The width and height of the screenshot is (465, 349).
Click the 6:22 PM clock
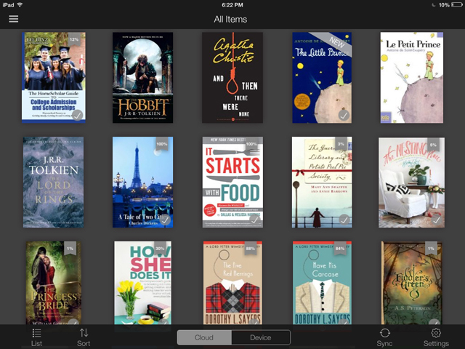tap(232, 5)
